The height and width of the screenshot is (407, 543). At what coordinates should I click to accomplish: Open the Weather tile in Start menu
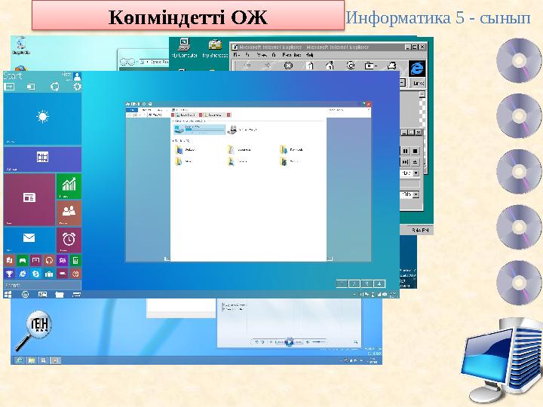pos(42,118)
